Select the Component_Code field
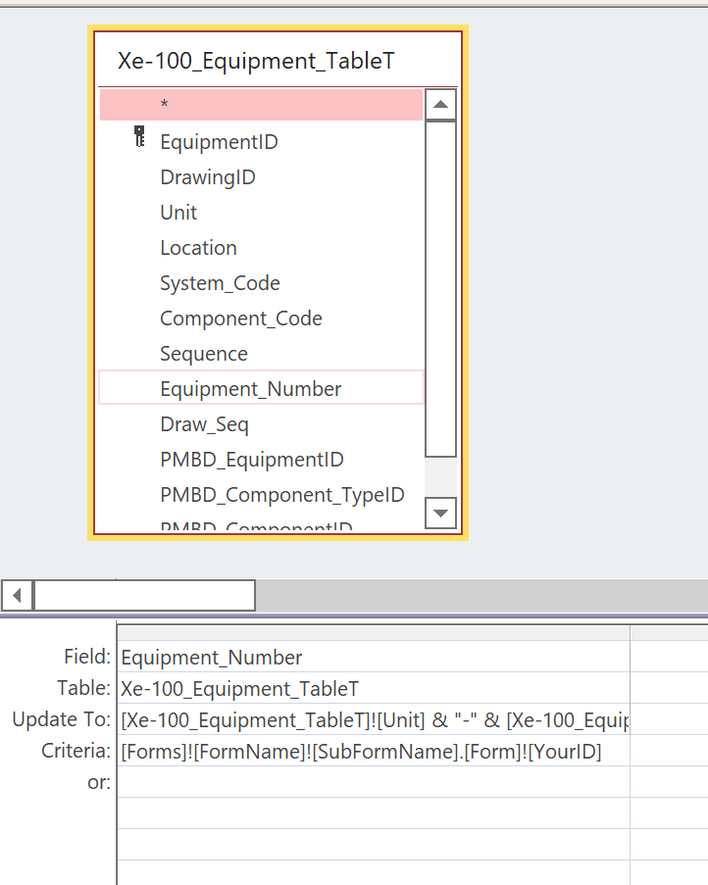Screen dimensions: 708x885 pyautogui.click(x=240, y=319)
